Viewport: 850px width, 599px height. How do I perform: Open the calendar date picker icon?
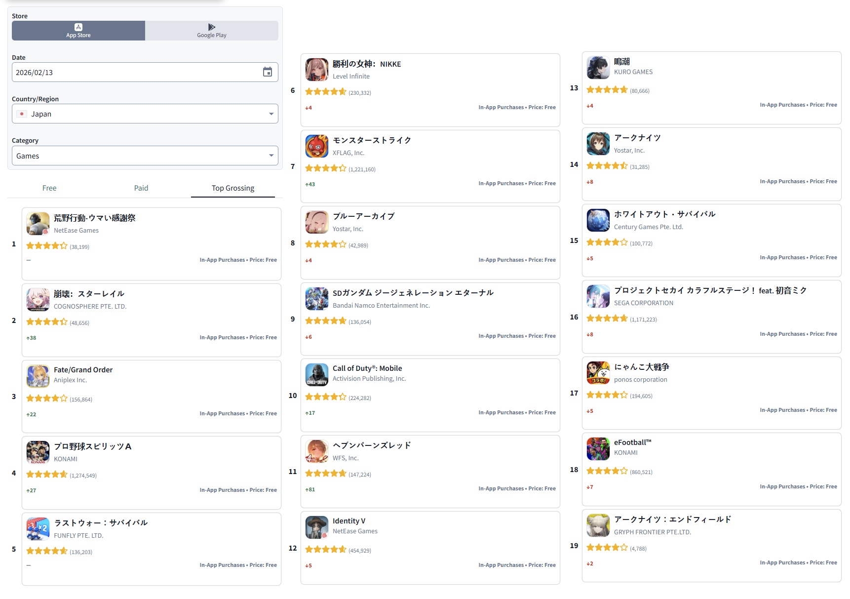pyautogui.click(x=267, y=72)
